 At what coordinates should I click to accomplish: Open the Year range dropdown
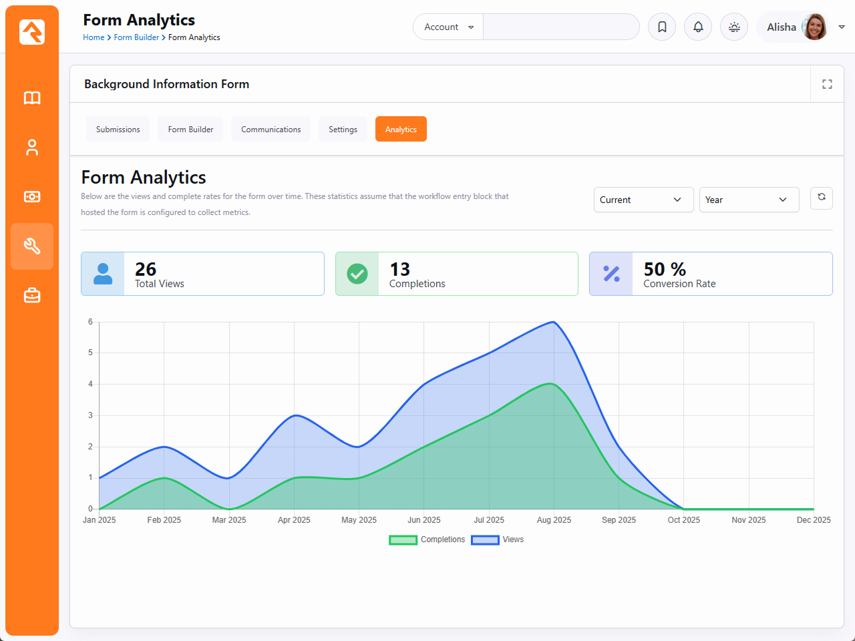click(749, 200)
